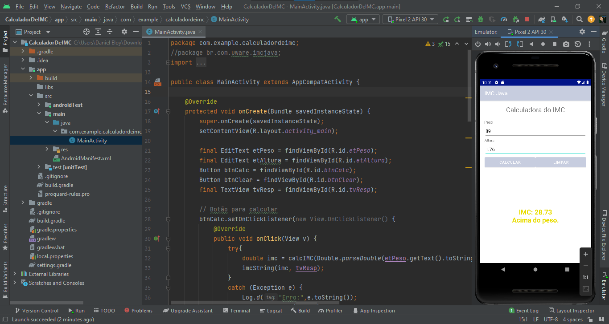Take a screenshot in the emulator toolbar

click(566, 44)
